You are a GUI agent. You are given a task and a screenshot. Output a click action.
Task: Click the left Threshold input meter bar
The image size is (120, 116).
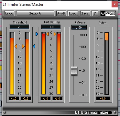pyautogui.click(x=12, y=63)
